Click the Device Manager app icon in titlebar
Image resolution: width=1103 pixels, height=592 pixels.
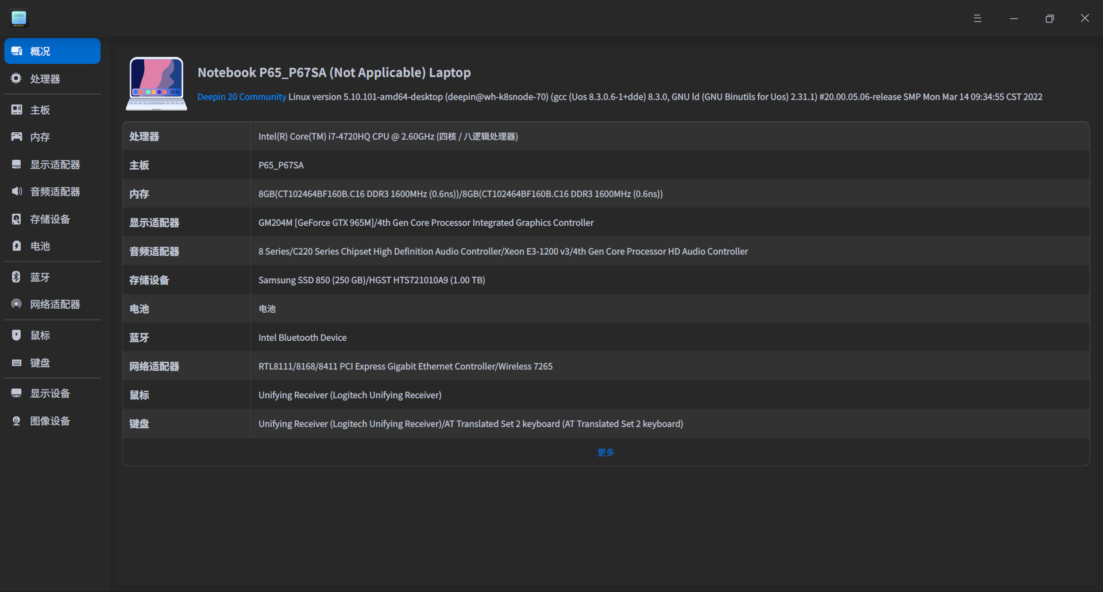pyautogui.click(x=19, y=18)
